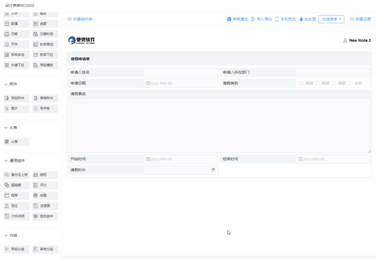Screen dimensions: 376x259
Task: Click 手机预览 in the toolbar
Action: tap(285, 19)
